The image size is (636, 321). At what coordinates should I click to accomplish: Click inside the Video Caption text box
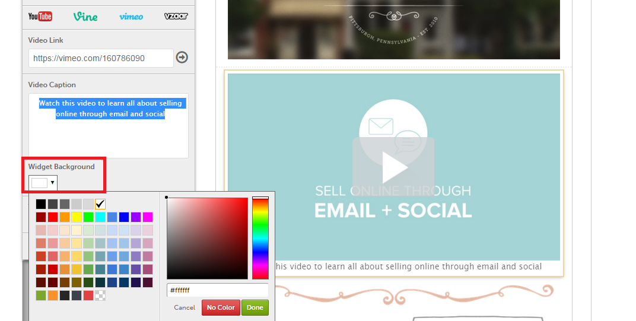pos(109,125)
